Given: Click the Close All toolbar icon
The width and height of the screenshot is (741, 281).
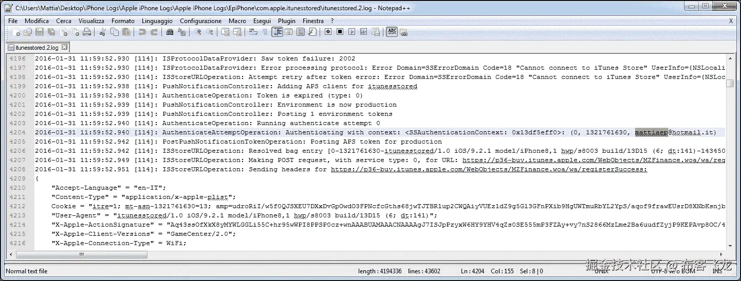Looking at the screenshot, I should click(x=76, y=32).
